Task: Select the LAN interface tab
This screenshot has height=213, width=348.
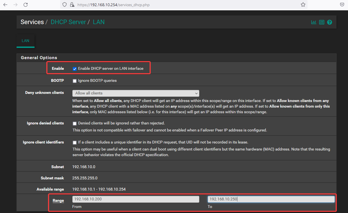Action: [x=26, y=41]
